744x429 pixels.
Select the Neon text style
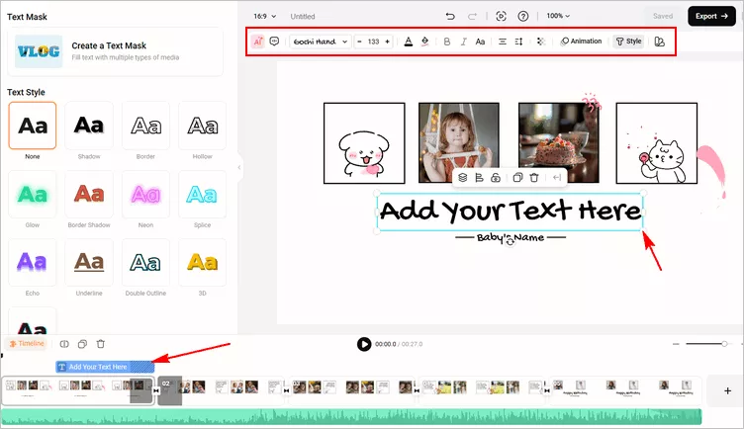tap(145, 195)
